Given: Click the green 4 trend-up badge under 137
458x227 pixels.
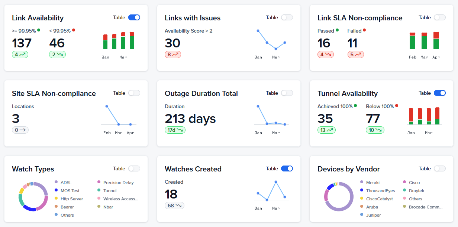Looking at the screenshot, I should pyautogui.click(x=20, y=54).
